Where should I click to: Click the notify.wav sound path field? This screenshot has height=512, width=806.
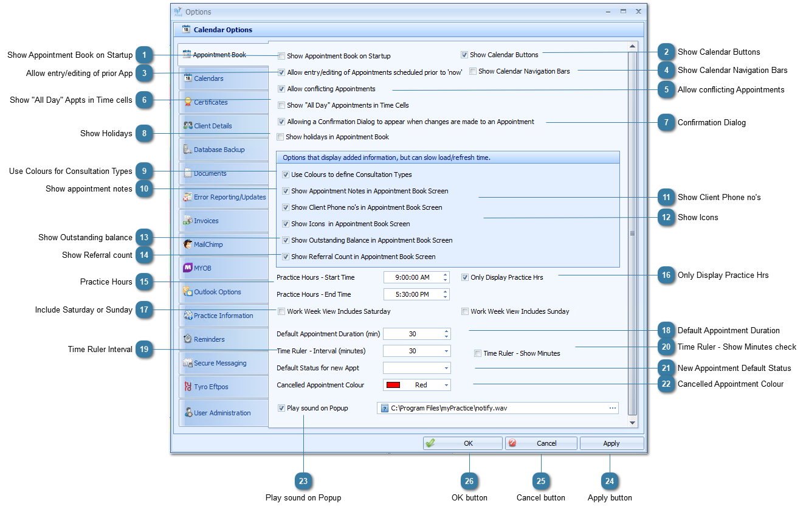(x=498, y=408)
